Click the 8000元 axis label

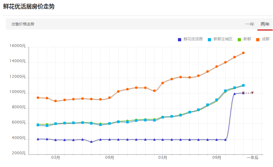click(x=19, y=107)
